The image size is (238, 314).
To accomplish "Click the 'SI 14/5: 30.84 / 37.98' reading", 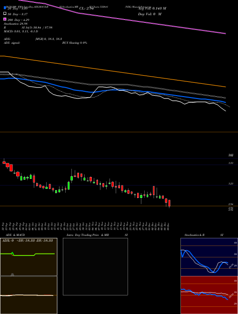I will (x=37, y=28).
